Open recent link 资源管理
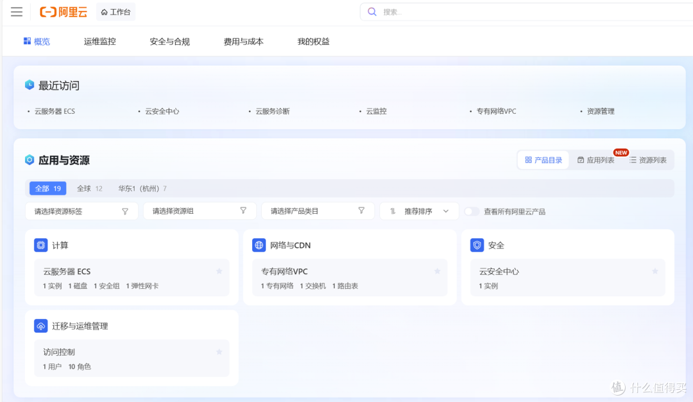 601,112
